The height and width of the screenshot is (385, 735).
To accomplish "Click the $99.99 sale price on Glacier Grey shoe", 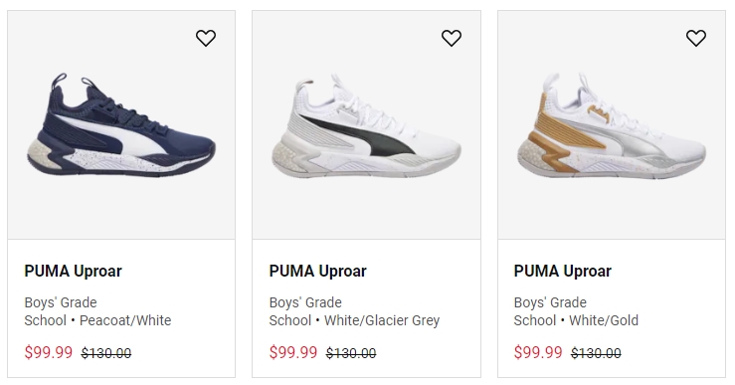I will tap(293, 352).
